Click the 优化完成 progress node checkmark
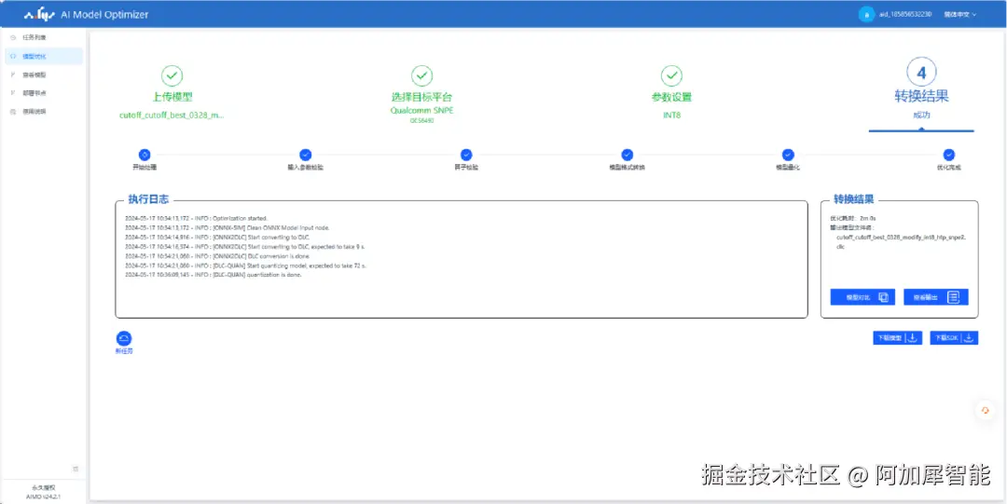1007x504 pixels. (948, 155)
